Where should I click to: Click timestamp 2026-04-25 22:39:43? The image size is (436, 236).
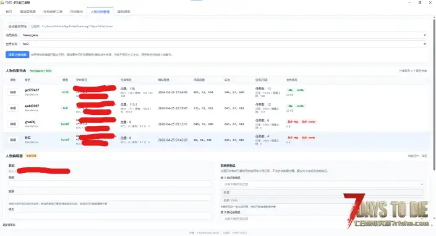pyautogui.click(x=173, y=108)
